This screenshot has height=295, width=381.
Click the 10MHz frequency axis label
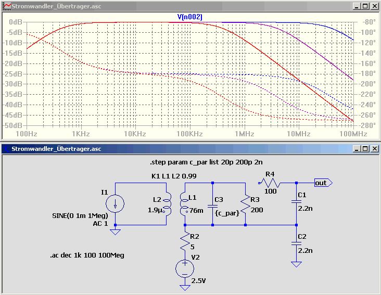(299, 134)
